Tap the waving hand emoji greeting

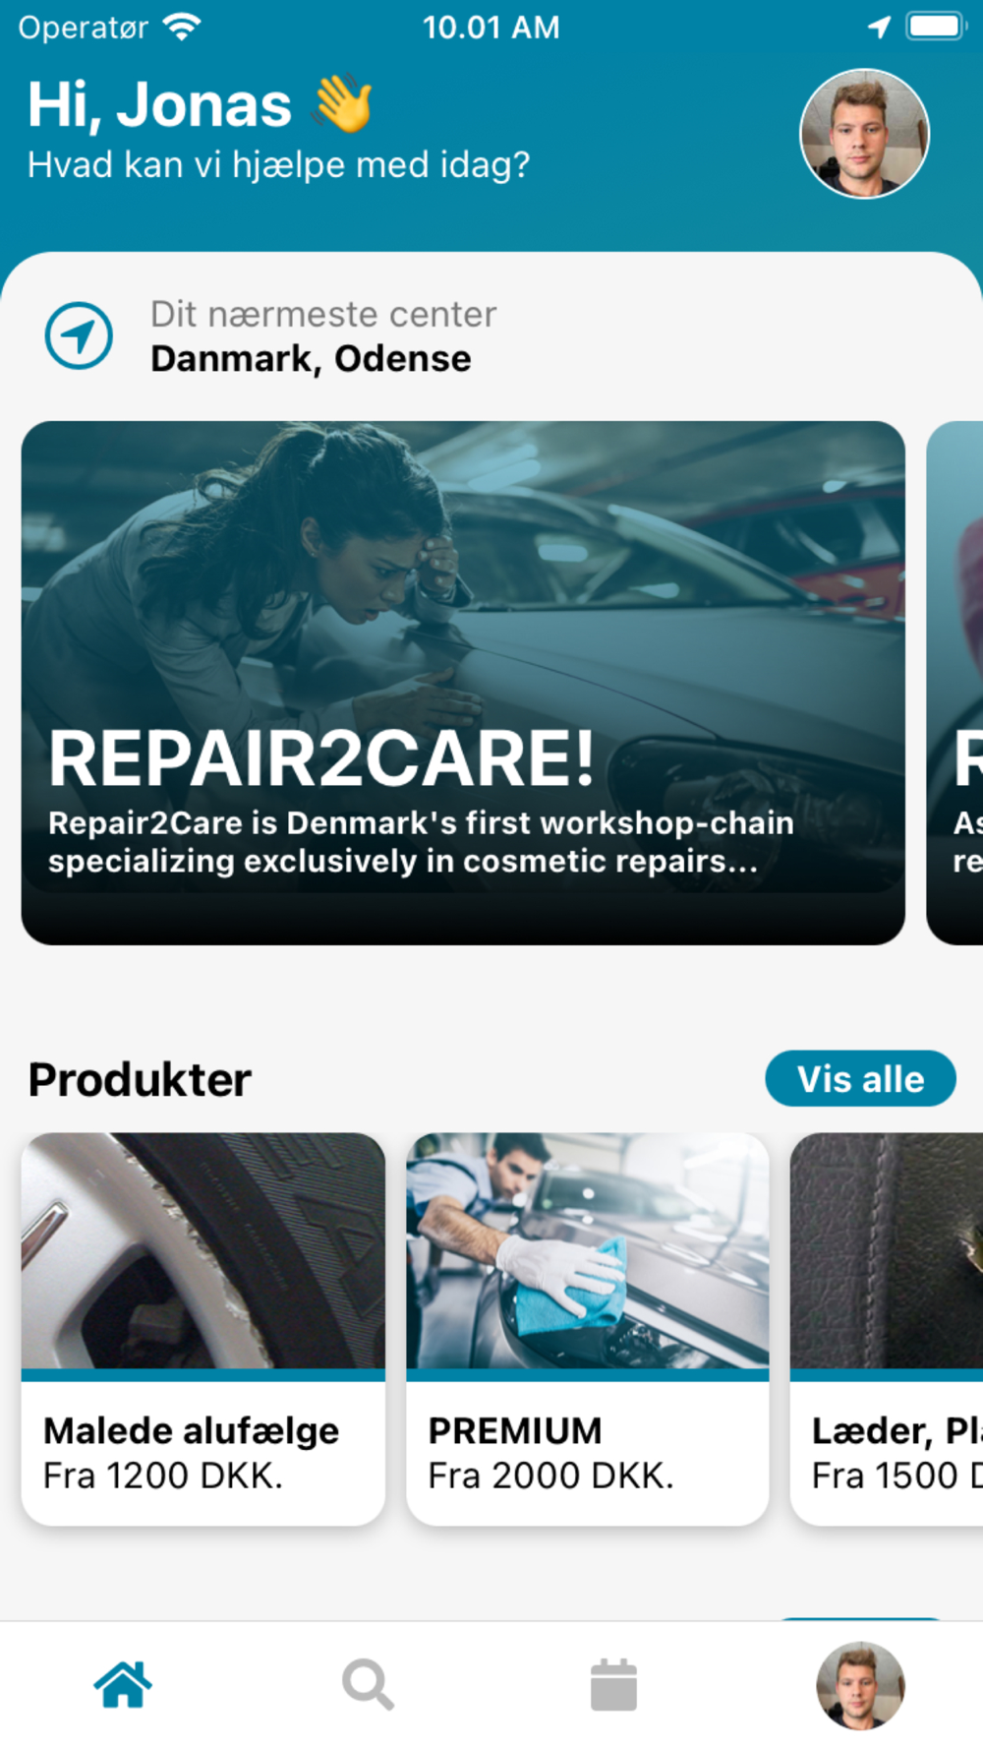tap(343, 104)
